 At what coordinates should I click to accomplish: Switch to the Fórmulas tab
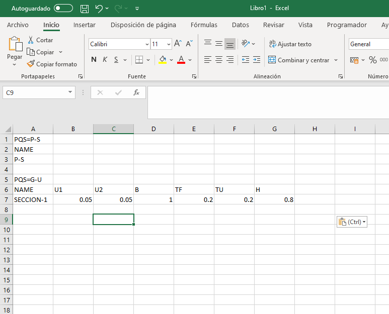204,25
